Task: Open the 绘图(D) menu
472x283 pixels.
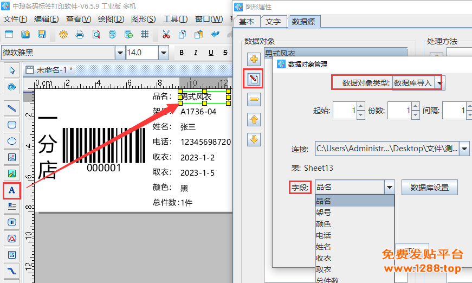Action: click(111, 20)
